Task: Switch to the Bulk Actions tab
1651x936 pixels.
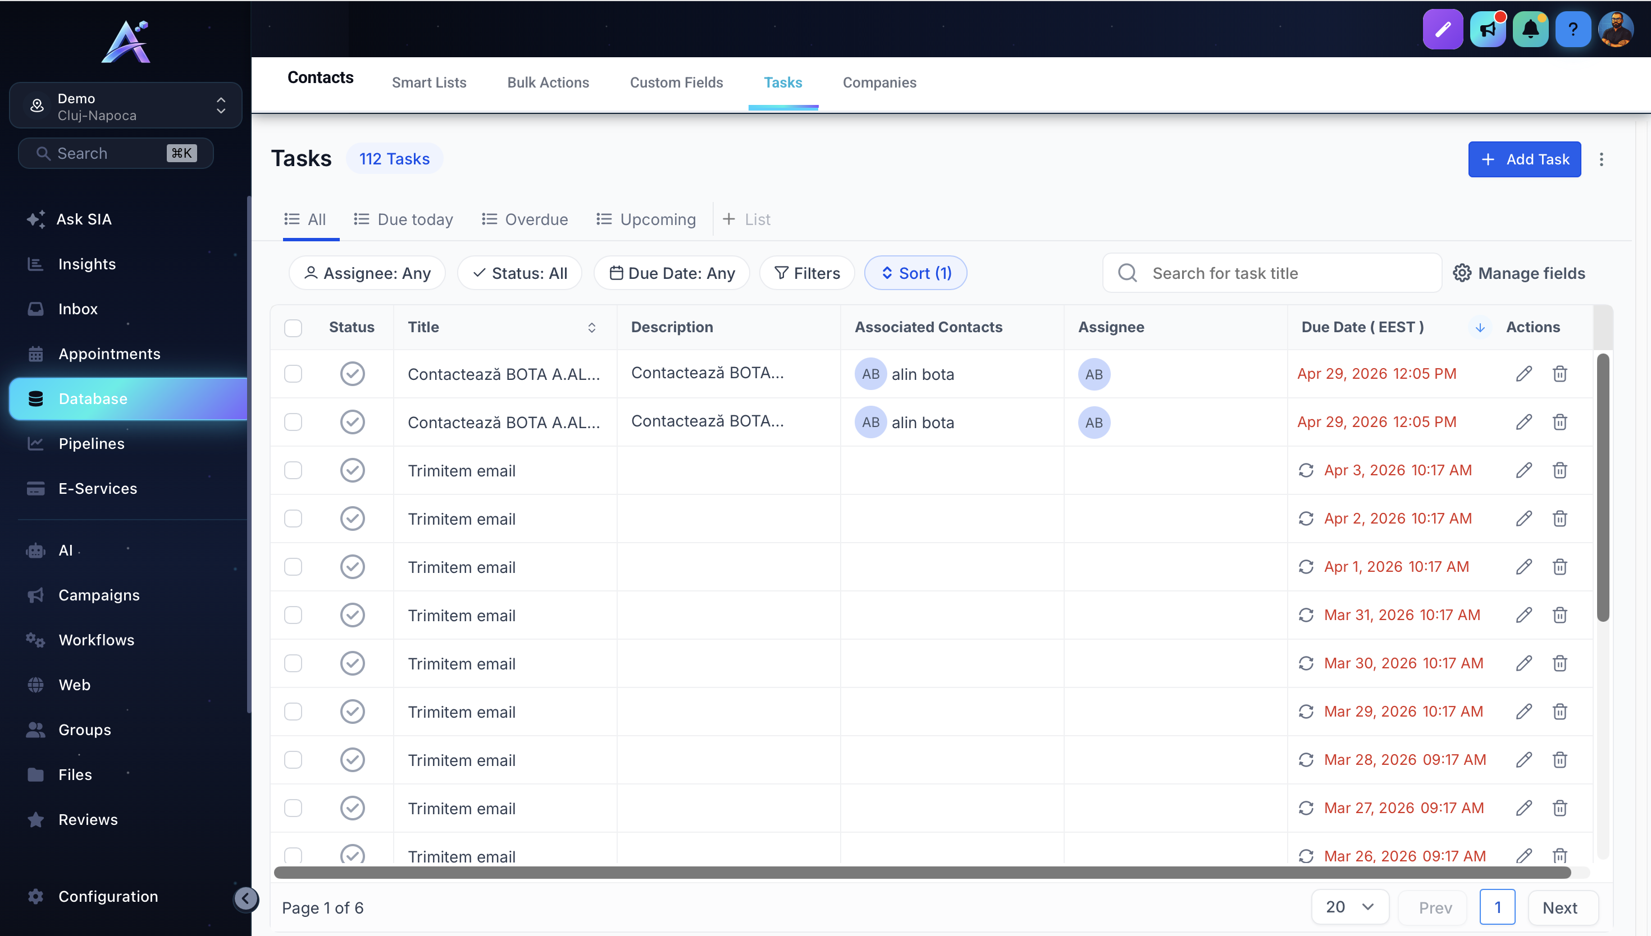Action: [x=548, y=82]
